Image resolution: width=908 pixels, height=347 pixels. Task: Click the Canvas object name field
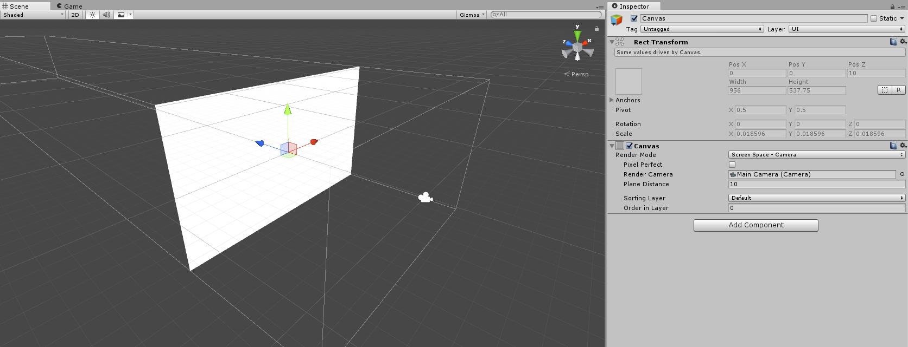click(x=754, y=18)
